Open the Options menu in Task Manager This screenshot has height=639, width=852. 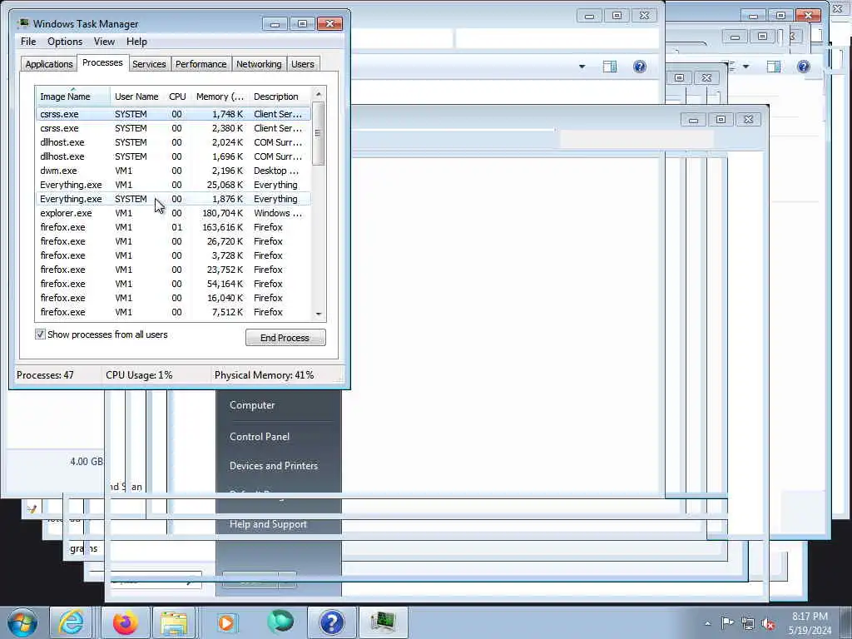click(x=65, y=42)
